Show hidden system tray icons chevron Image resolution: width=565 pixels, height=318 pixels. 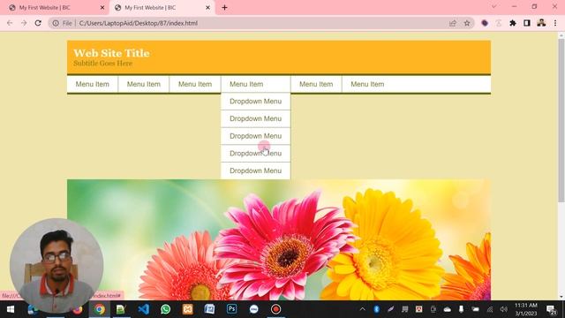tap(363, 309)
